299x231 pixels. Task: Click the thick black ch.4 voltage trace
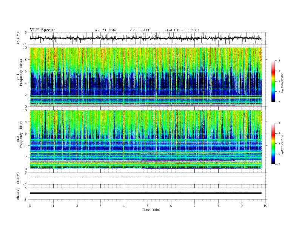tap(145, 193)
